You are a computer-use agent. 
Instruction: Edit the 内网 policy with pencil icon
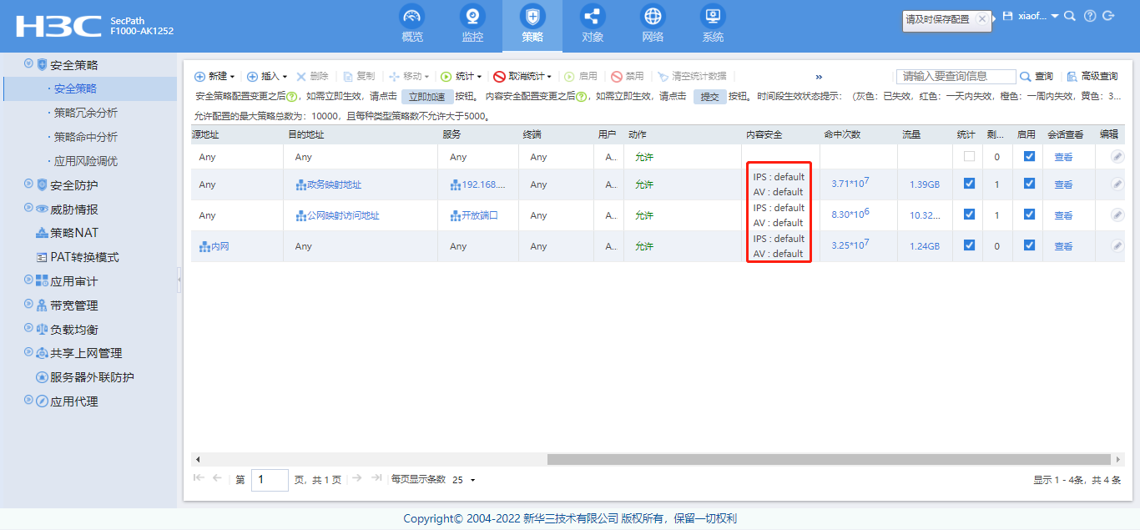click(x=1117, y=246)
